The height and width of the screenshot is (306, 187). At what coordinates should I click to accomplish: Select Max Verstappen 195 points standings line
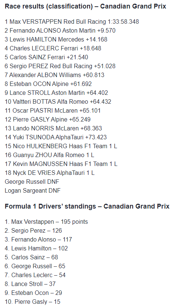point(46,222)
